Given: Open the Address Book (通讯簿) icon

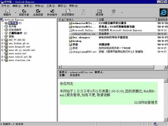Looking at the screenshot, I should (99, 12).
